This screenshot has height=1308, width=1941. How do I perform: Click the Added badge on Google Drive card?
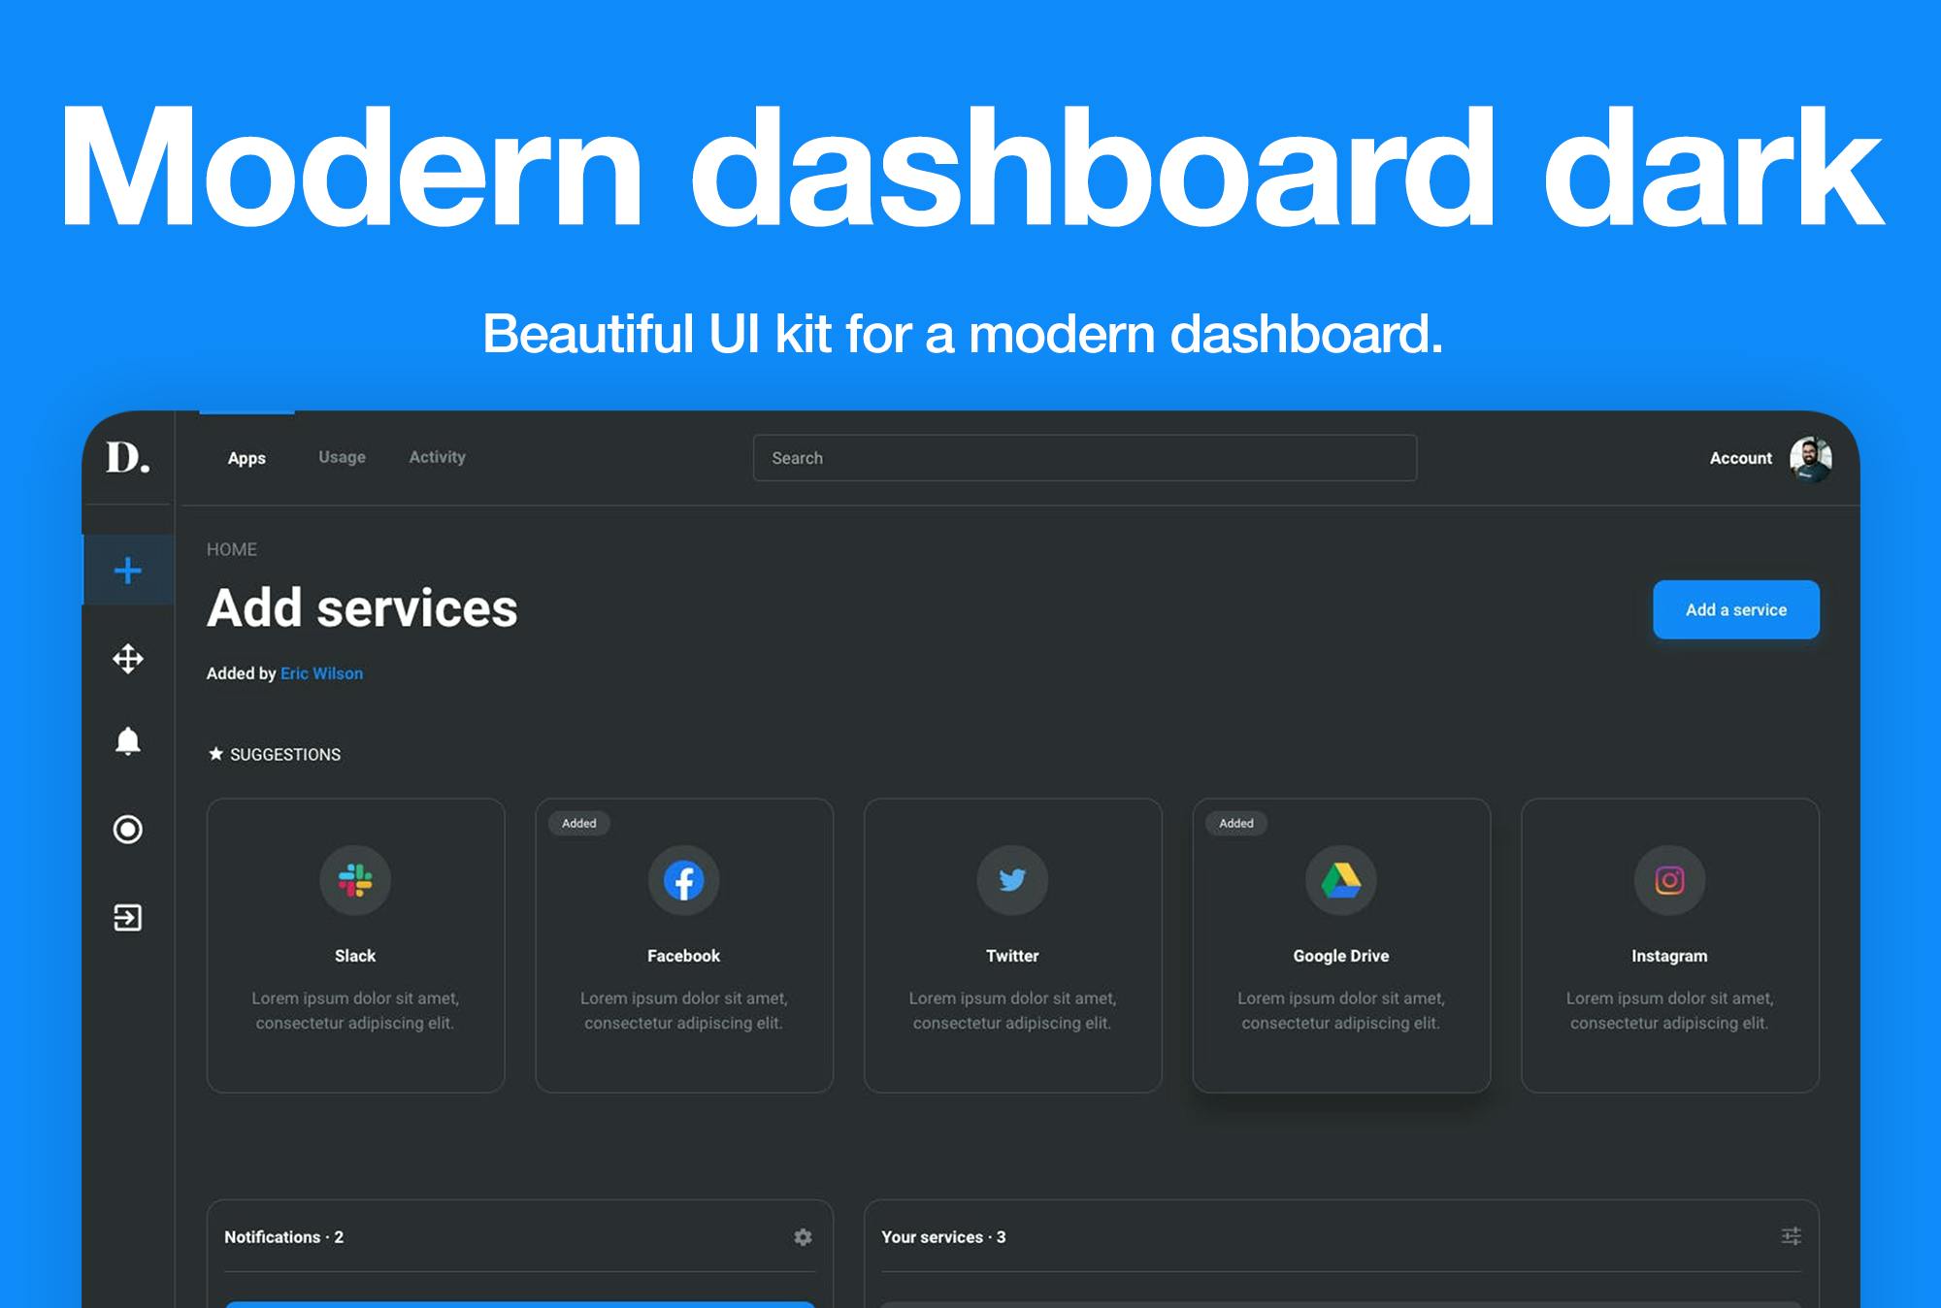point(1236,823)
